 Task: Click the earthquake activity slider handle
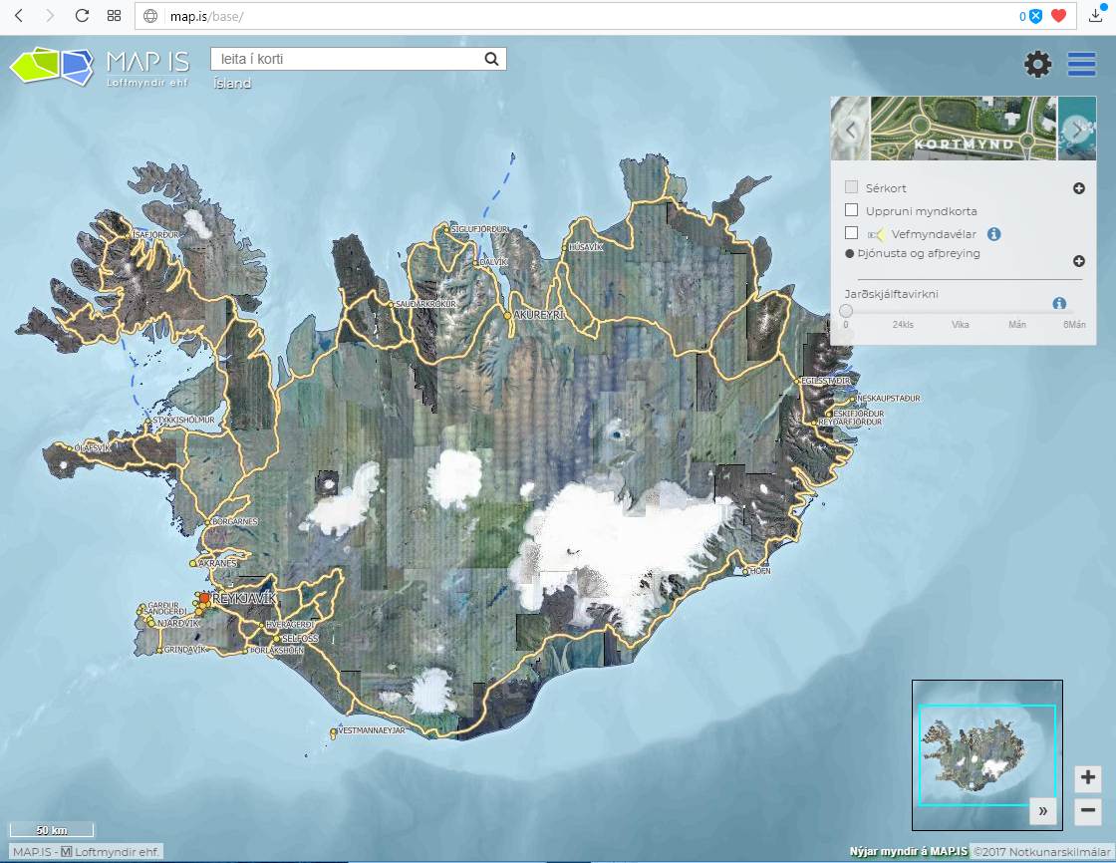click(845, 312)
